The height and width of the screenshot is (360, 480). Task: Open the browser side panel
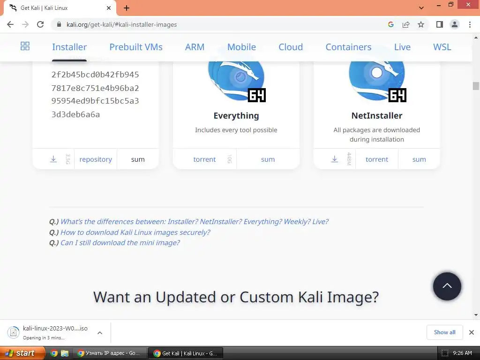440,24
